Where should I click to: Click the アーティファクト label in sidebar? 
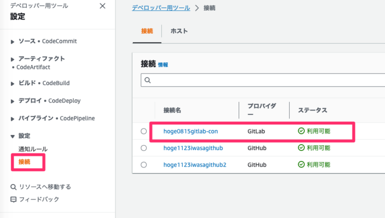point(42,59)
